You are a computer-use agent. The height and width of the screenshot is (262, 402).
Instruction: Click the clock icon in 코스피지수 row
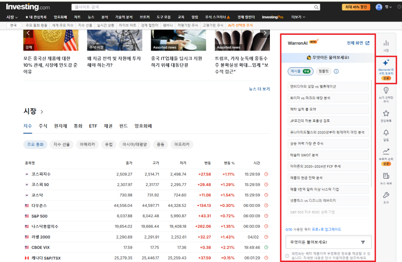coord(266,174)
